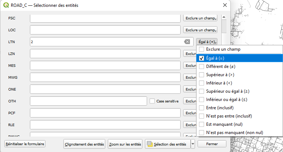This screenshot has height=152, width=283.
Task: Click the Fermer button
Action: point(212,144)
